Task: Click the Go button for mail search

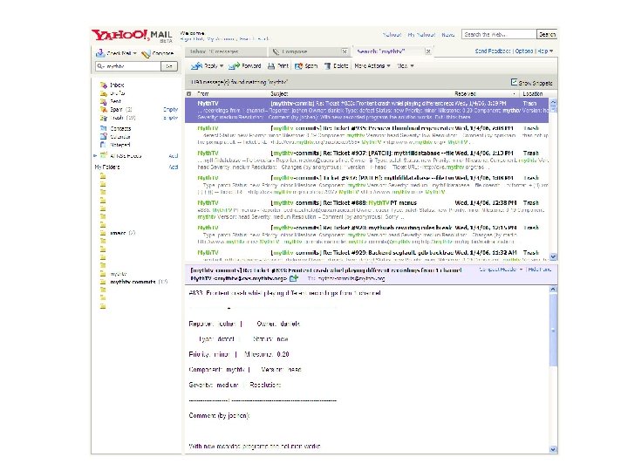Action: [169, 66]
